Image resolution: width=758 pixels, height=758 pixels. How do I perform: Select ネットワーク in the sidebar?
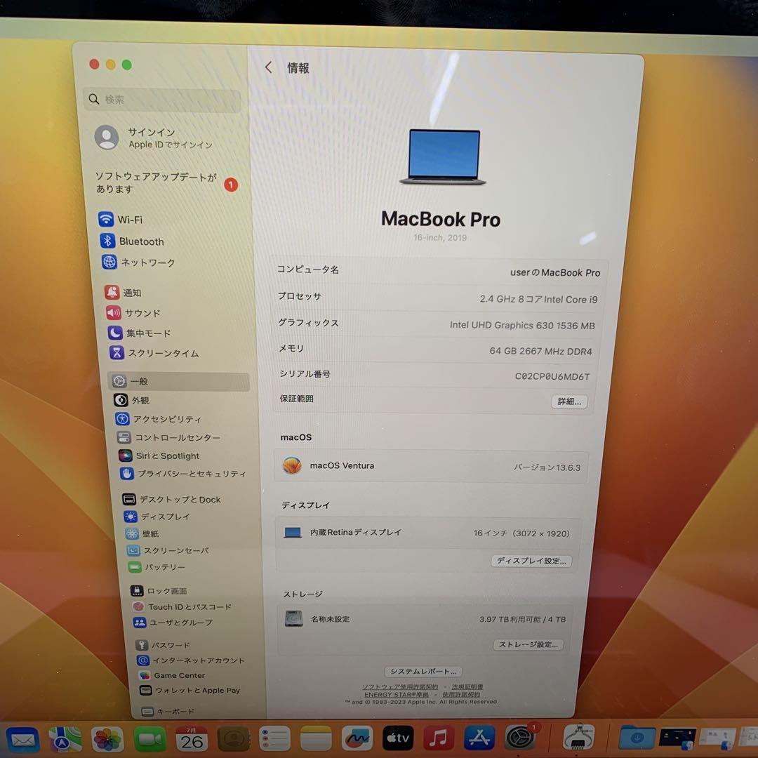(139, 262)
